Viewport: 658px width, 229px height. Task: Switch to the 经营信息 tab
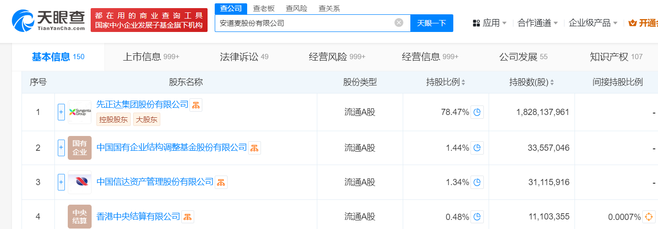point(430,57)
